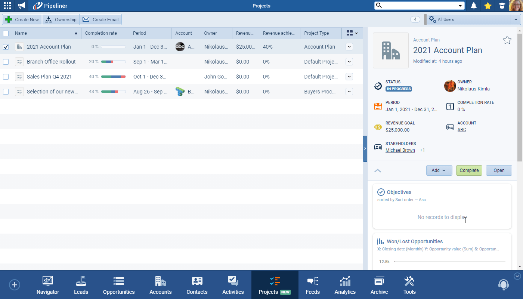Click the graduation cap learning icon

click(502, 6)
